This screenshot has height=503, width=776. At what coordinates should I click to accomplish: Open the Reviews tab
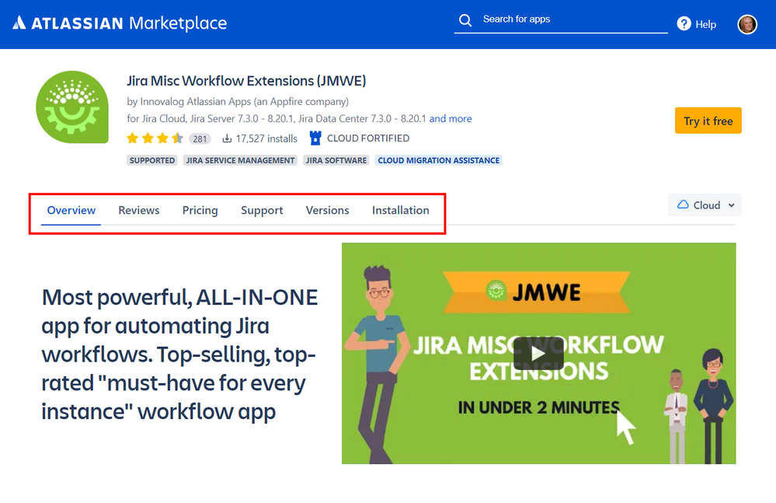tap(138, 211)
